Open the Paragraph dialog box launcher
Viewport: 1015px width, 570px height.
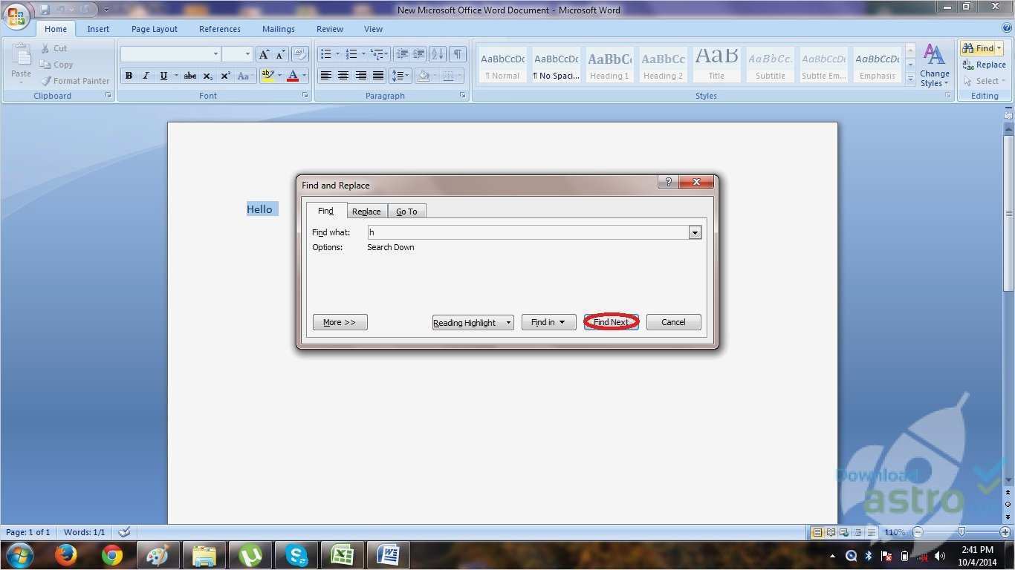pyautogui.click(x=463, y=96)
